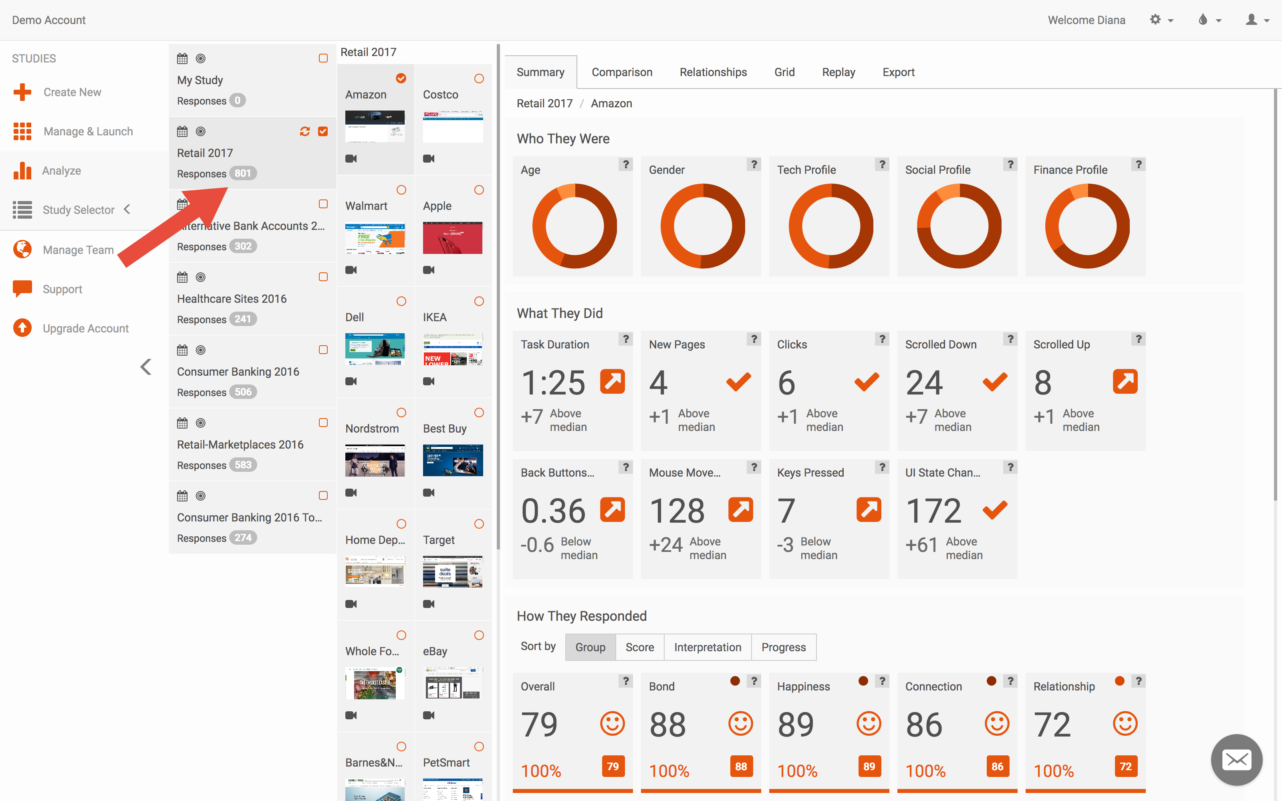
Task: Click the Age donut chart
Action: pos(574,226)
